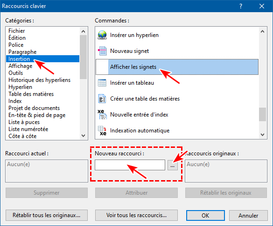Click the Nouveau signet bookmark icon
The image size is (273, 226).
(x=102, y=51)
